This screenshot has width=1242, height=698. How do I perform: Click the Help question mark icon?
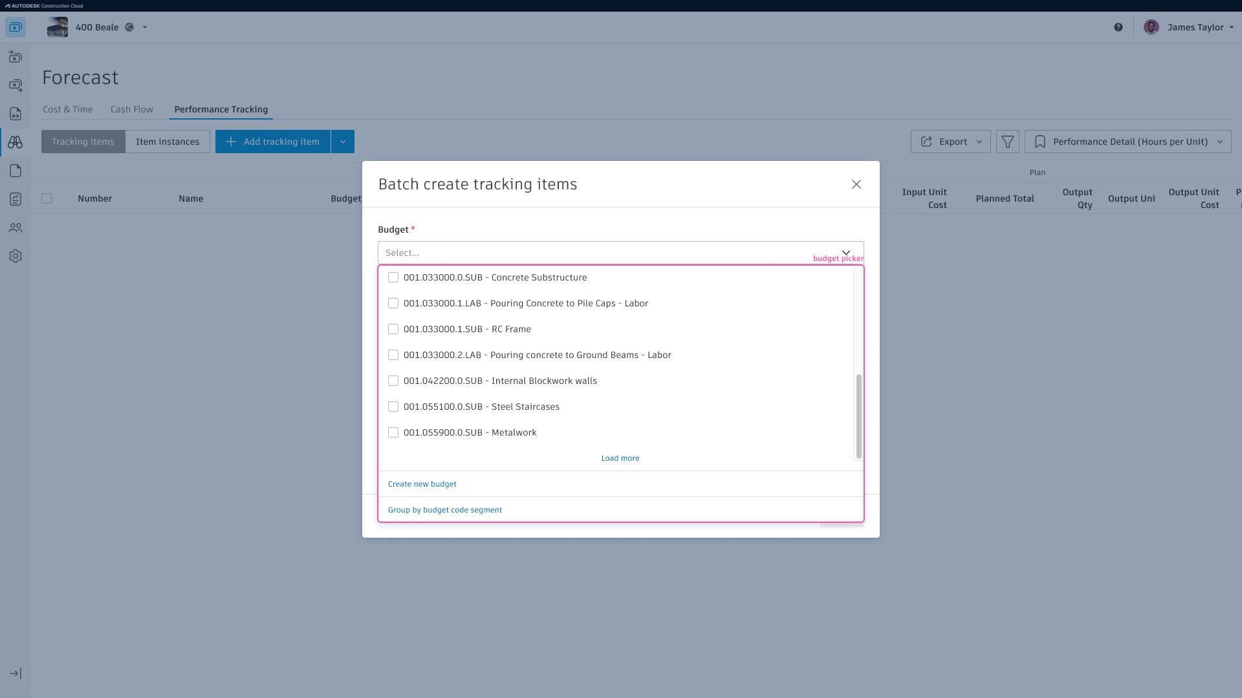pyautogui.click(x=1118, y=27)
